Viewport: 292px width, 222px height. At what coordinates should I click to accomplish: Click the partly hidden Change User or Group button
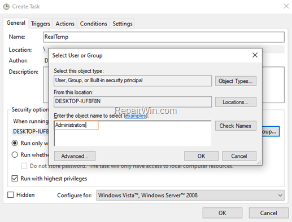[271, 131]
